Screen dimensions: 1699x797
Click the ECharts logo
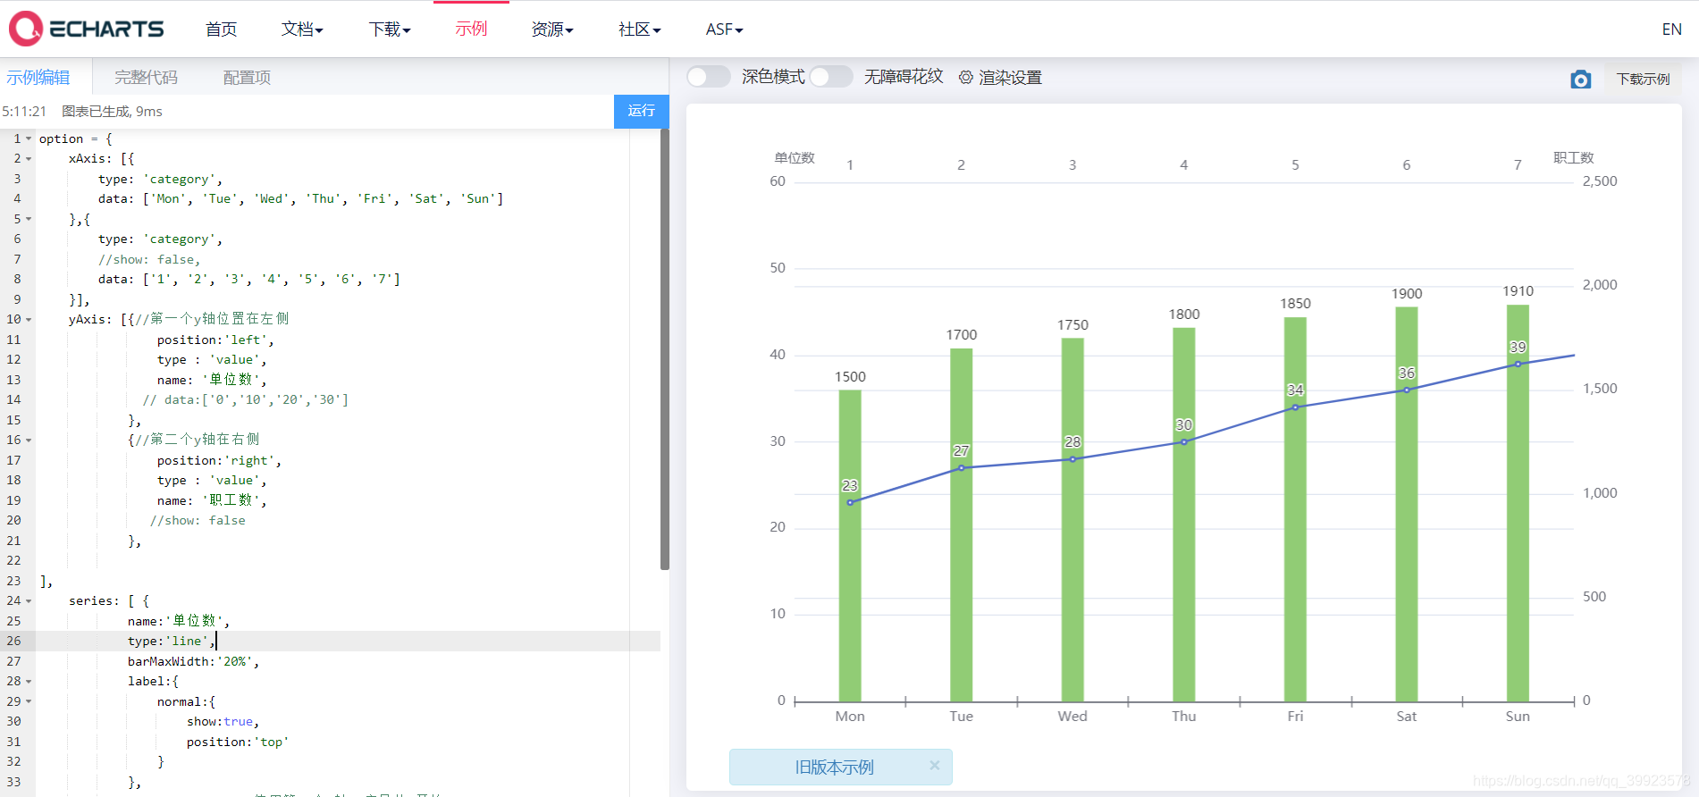click(87, 29)
